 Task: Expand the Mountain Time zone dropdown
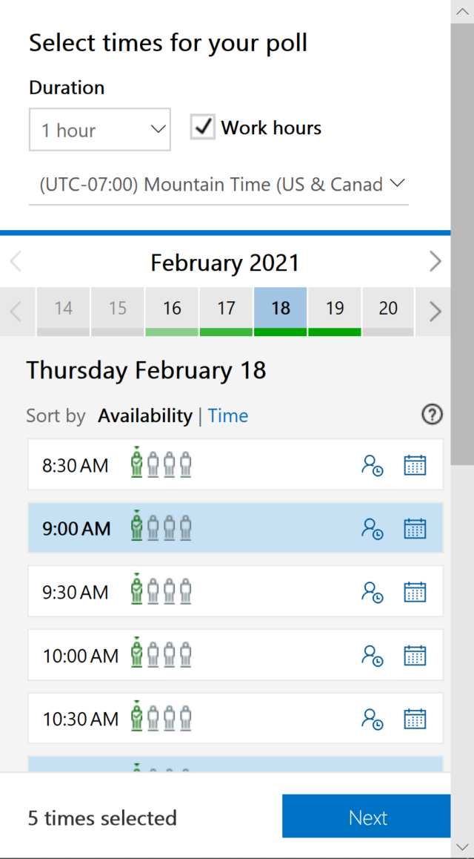(218, 185)
